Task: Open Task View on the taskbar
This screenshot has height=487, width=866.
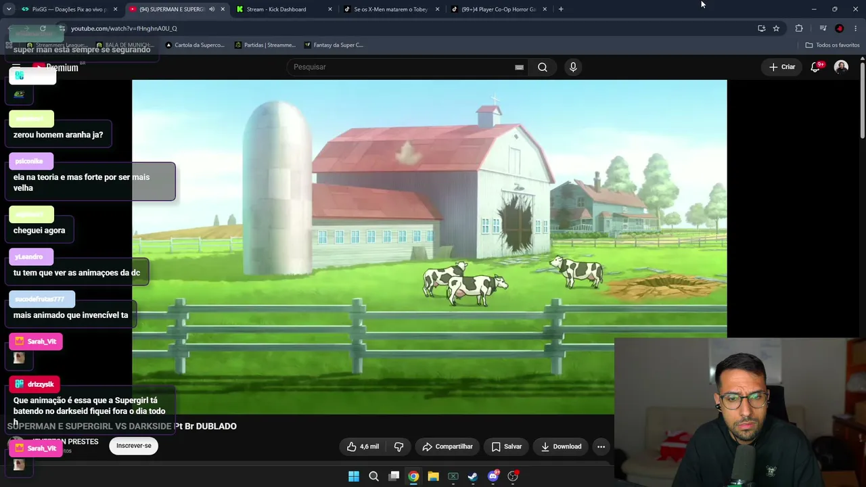Action: coord(394,476)
